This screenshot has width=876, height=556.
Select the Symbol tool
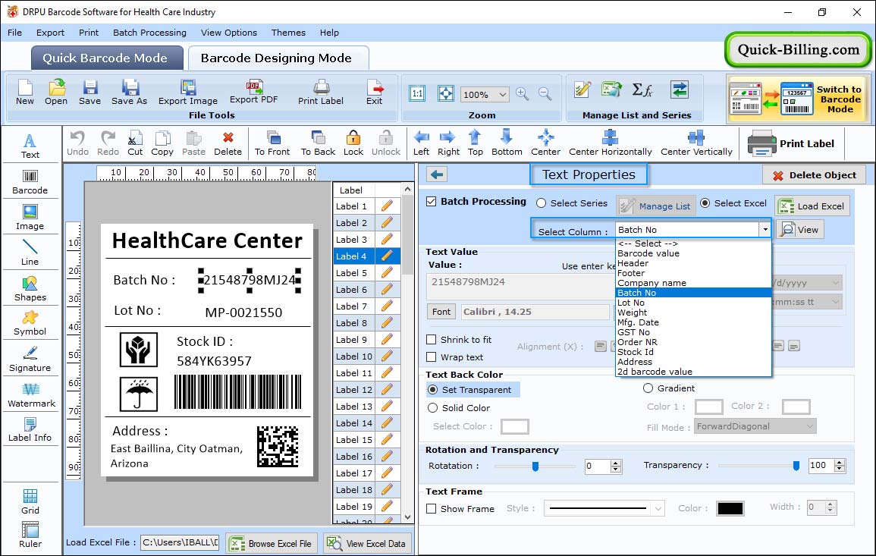(x=30, y=324)
